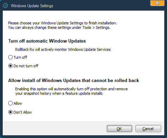Image resolution: width=167 pixels, height=138 pixels.
Task: Click the "RollBack Rx will actively monitor" description
Action: [x=63, y=49]
